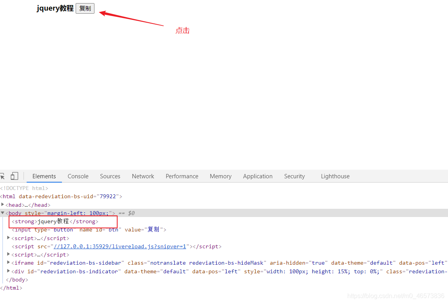The height and width of the screenshot is (303, 448).
Task: Click the notranslate redeviation-bs-hideMask class value
Action: click(207, 263)
